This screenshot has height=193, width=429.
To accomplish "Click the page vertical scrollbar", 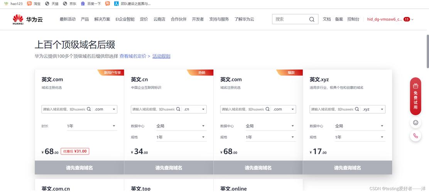I will coord(427,51).
